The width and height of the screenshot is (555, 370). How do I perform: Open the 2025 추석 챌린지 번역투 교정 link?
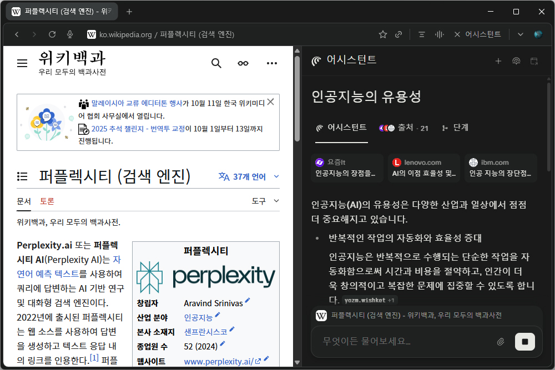pyautogui.click(x=138, y=129)
